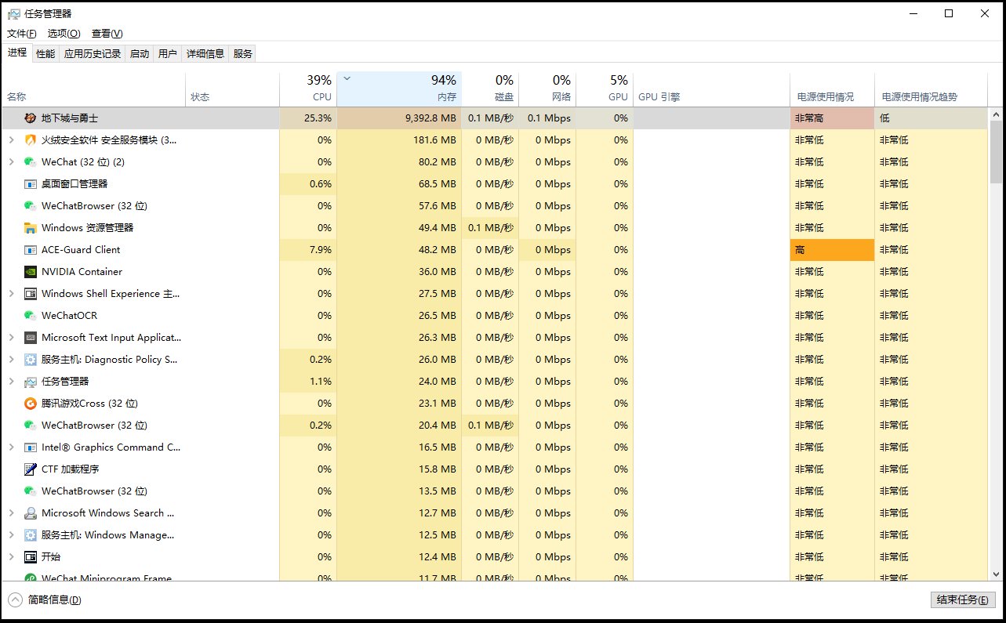This screenshot has height=623, width=1006.
Task: Expand the Microsoft Text Input Application group
Action: [11, 337]
